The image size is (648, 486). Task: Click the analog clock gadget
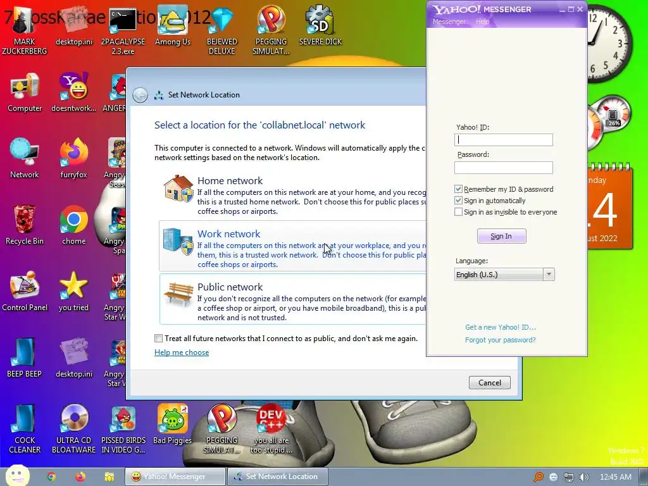point(610,44)
